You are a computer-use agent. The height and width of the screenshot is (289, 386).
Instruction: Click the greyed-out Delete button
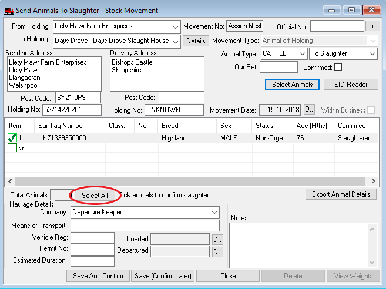[293, 275]
